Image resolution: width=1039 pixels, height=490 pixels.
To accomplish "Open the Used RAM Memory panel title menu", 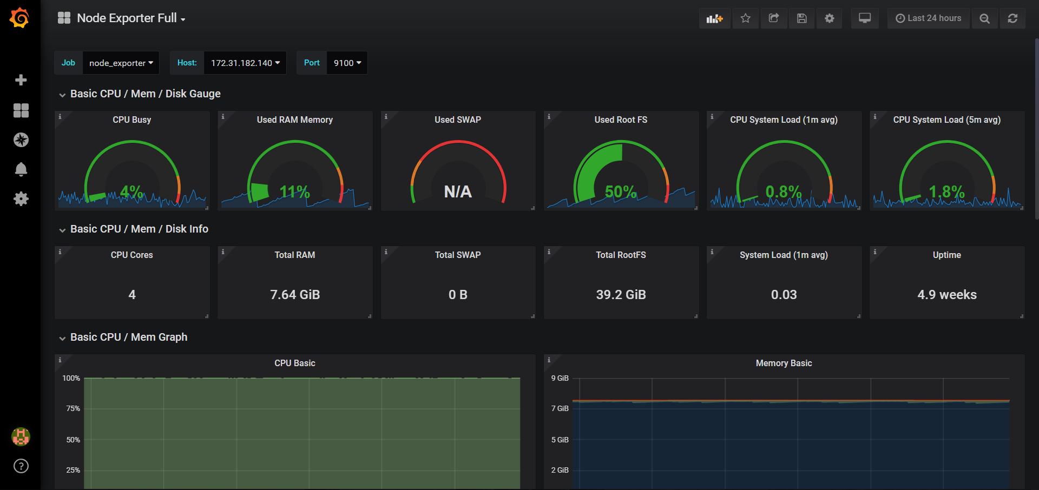I will (295, 120).
